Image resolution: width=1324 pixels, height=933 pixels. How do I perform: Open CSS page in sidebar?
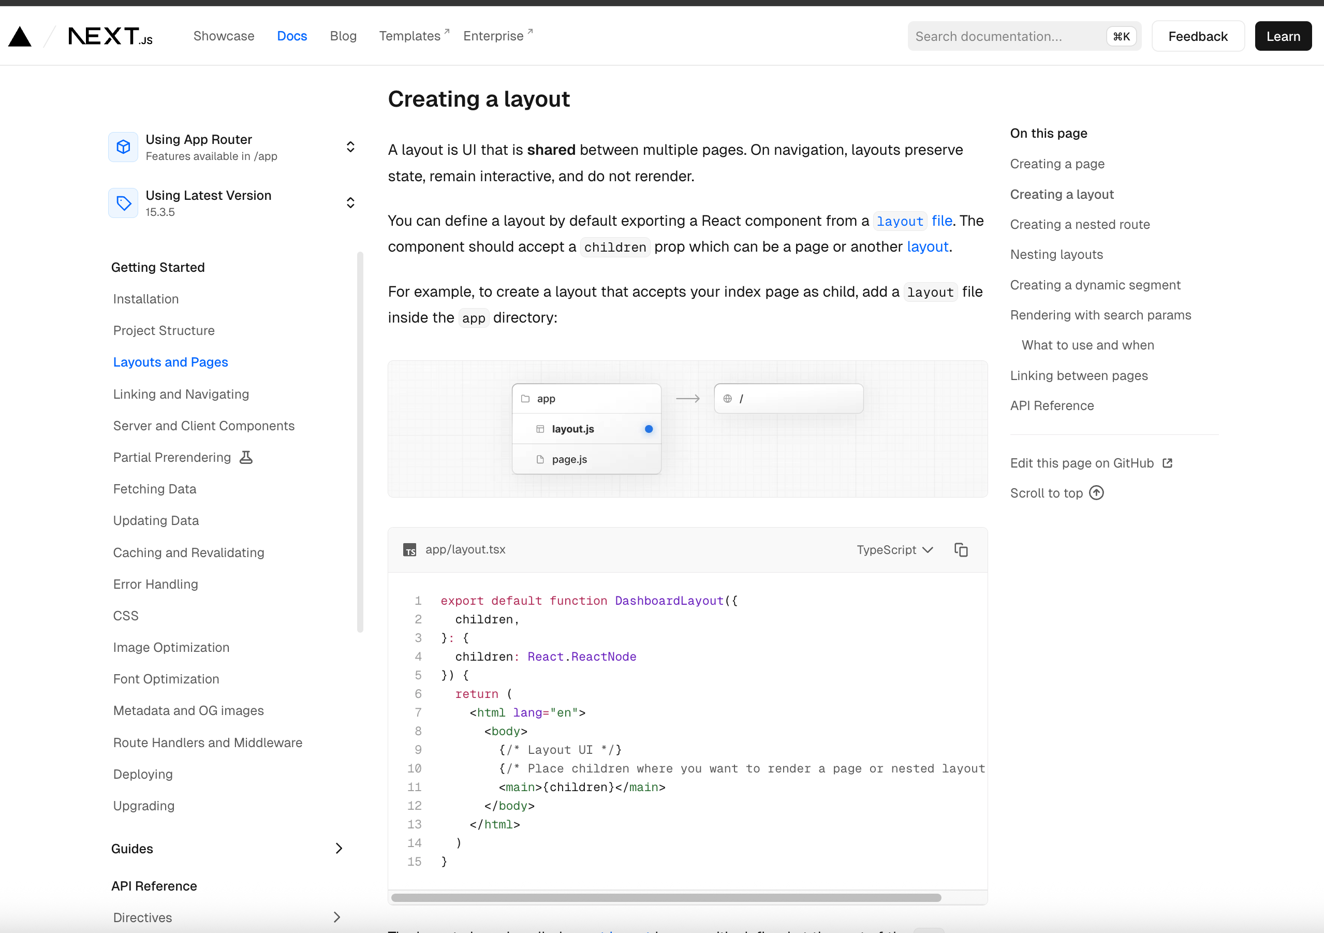pyautogui.click(x=126, y=616)
